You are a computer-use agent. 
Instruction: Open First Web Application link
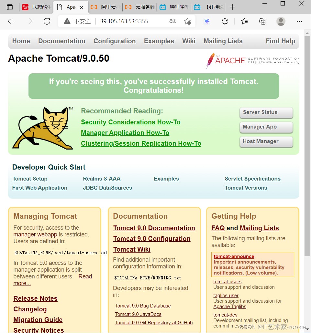[40, 188]
